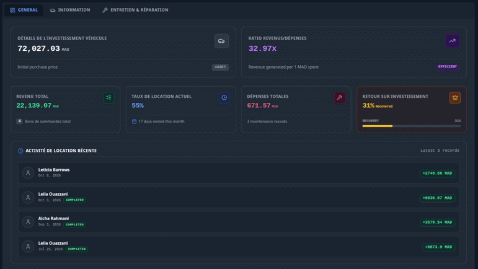Click the avatar icon on the Jul 25 Leila Ouazzani row

28,247
